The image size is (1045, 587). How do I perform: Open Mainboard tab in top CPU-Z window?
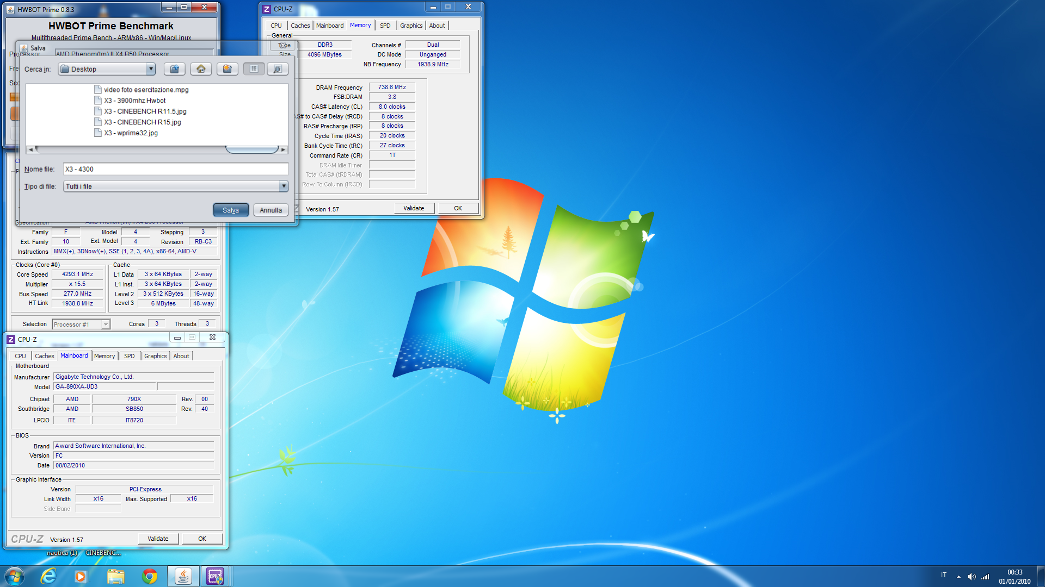point(330,26)
